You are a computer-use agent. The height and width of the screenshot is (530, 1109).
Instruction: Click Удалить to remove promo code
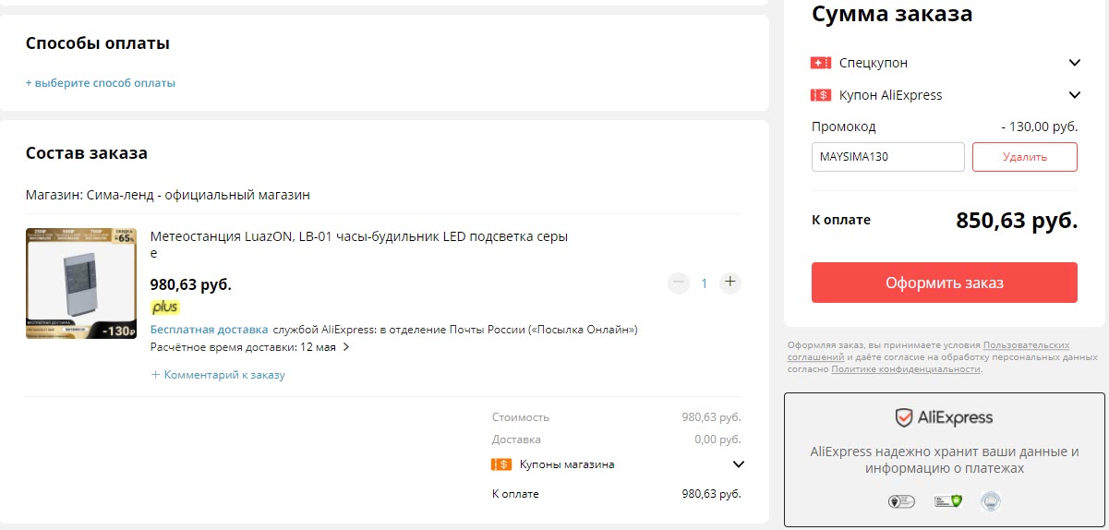pyautogui.click(x=1024, y=157)
